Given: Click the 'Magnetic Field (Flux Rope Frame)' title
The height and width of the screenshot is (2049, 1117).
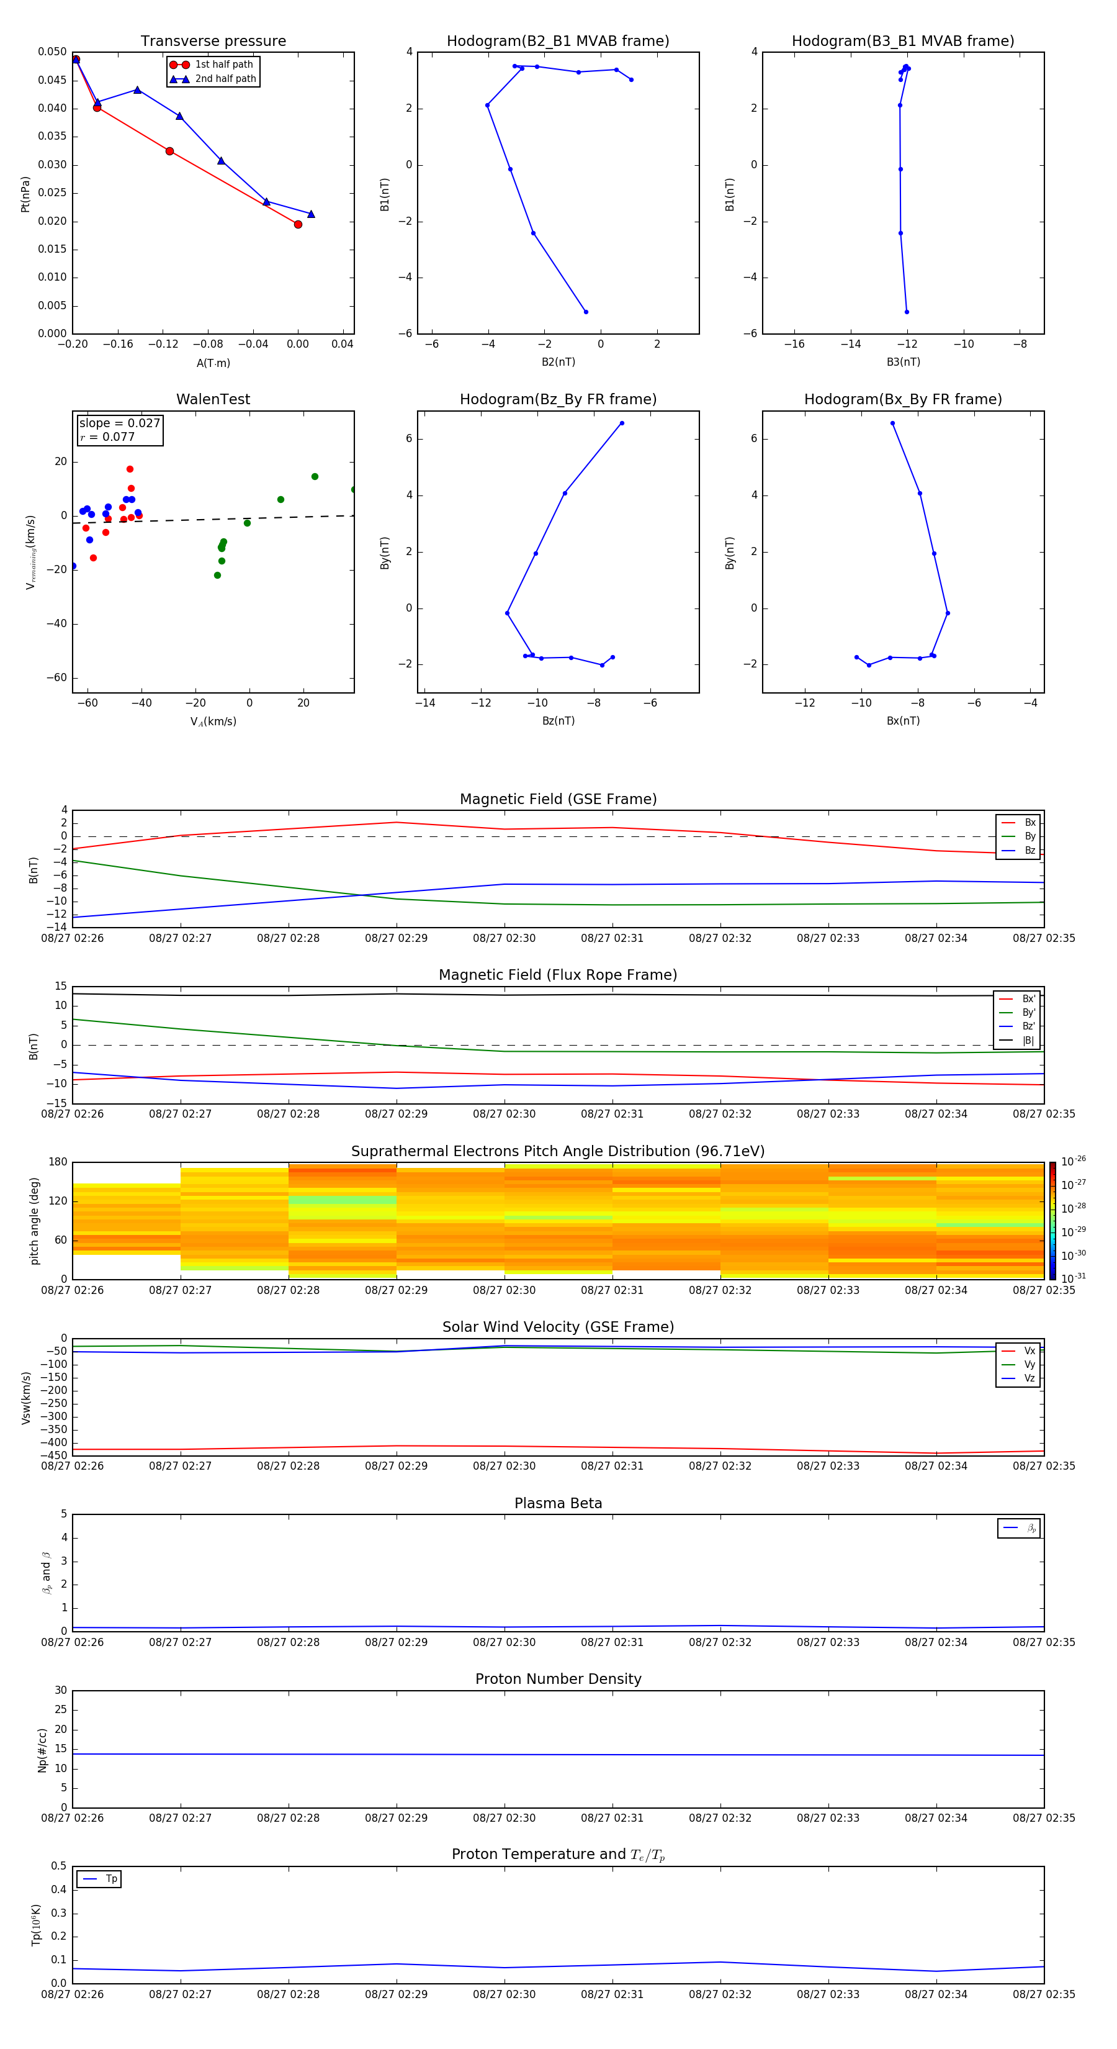Looking at the screenshot, I should (558, 975).
